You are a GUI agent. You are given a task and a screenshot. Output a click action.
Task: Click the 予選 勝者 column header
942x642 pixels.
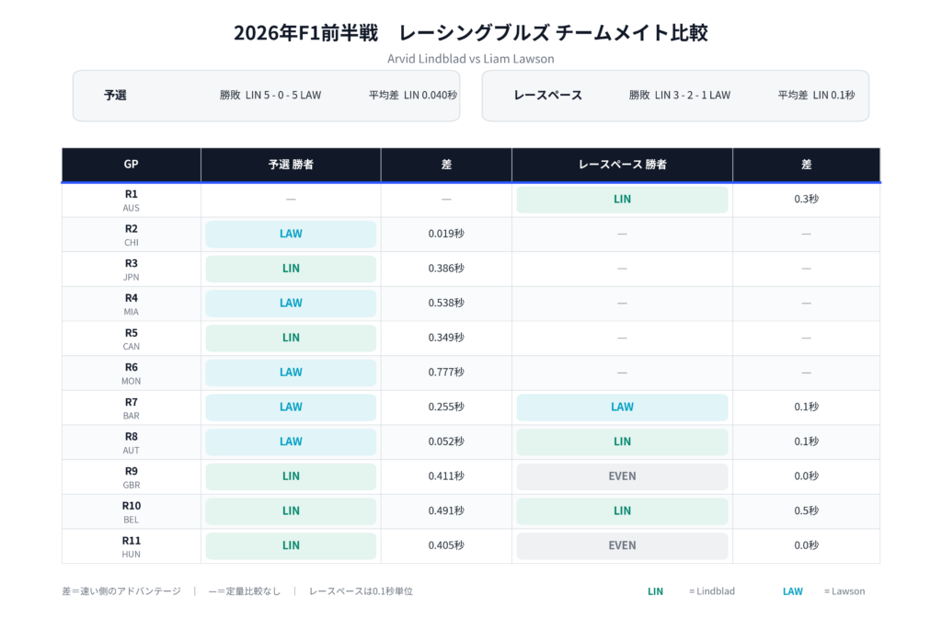click(291, 164)
